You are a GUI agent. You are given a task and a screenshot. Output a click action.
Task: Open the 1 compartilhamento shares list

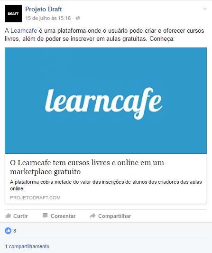coord(27,246)
